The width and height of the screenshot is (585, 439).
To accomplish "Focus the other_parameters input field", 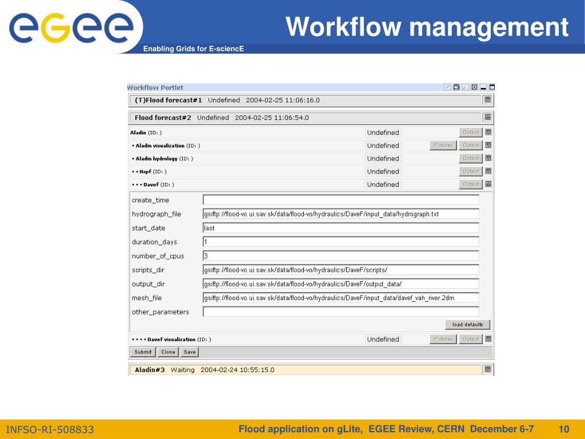I will pos(341,312).
